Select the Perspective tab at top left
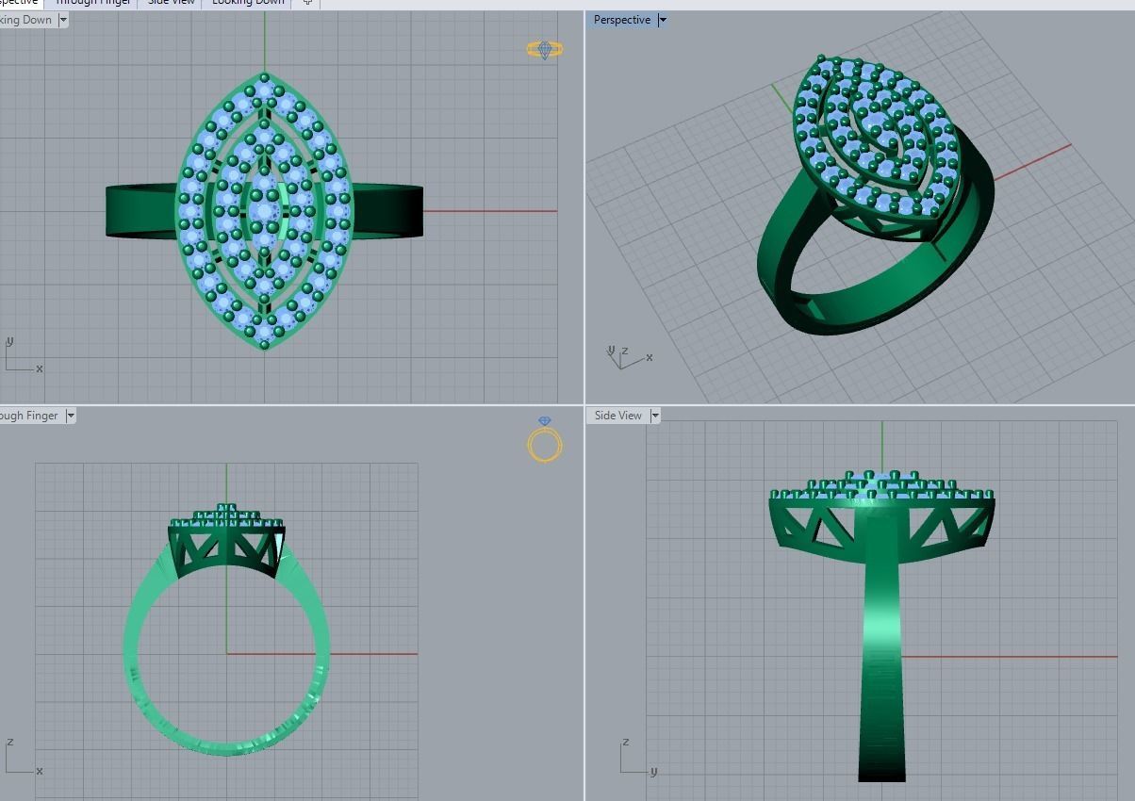The image size is (1135, 801). click(19, 3)
